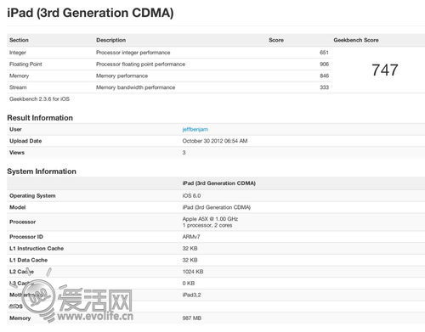Click the Model row label
The image size is (425, 332).
click(x=18, y=207)
